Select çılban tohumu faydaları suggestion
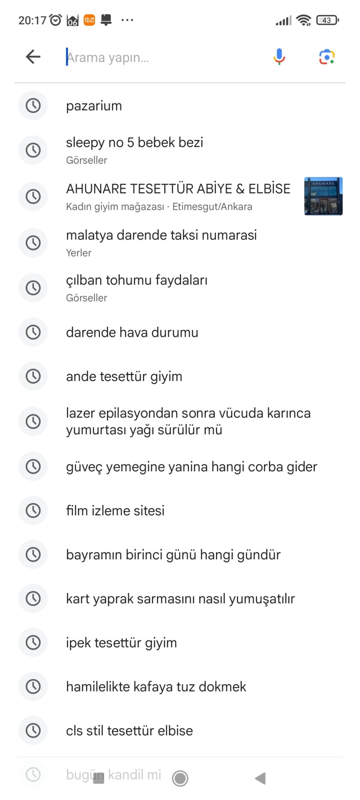The width and height of the screenshot is (360, 800). [180, 288]
